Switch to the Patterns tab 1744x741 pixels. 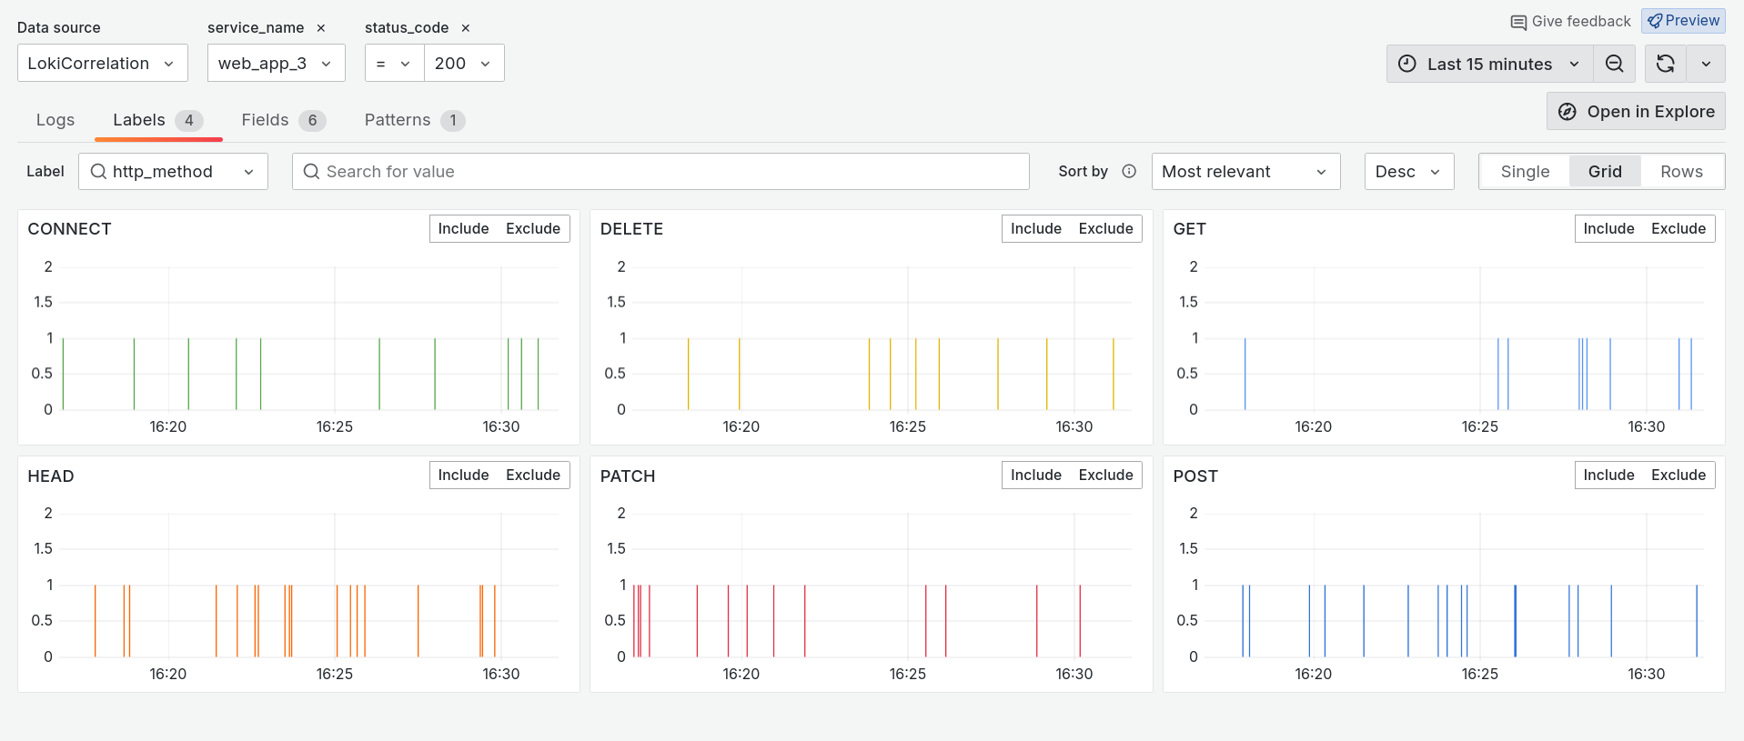[415, 120]
